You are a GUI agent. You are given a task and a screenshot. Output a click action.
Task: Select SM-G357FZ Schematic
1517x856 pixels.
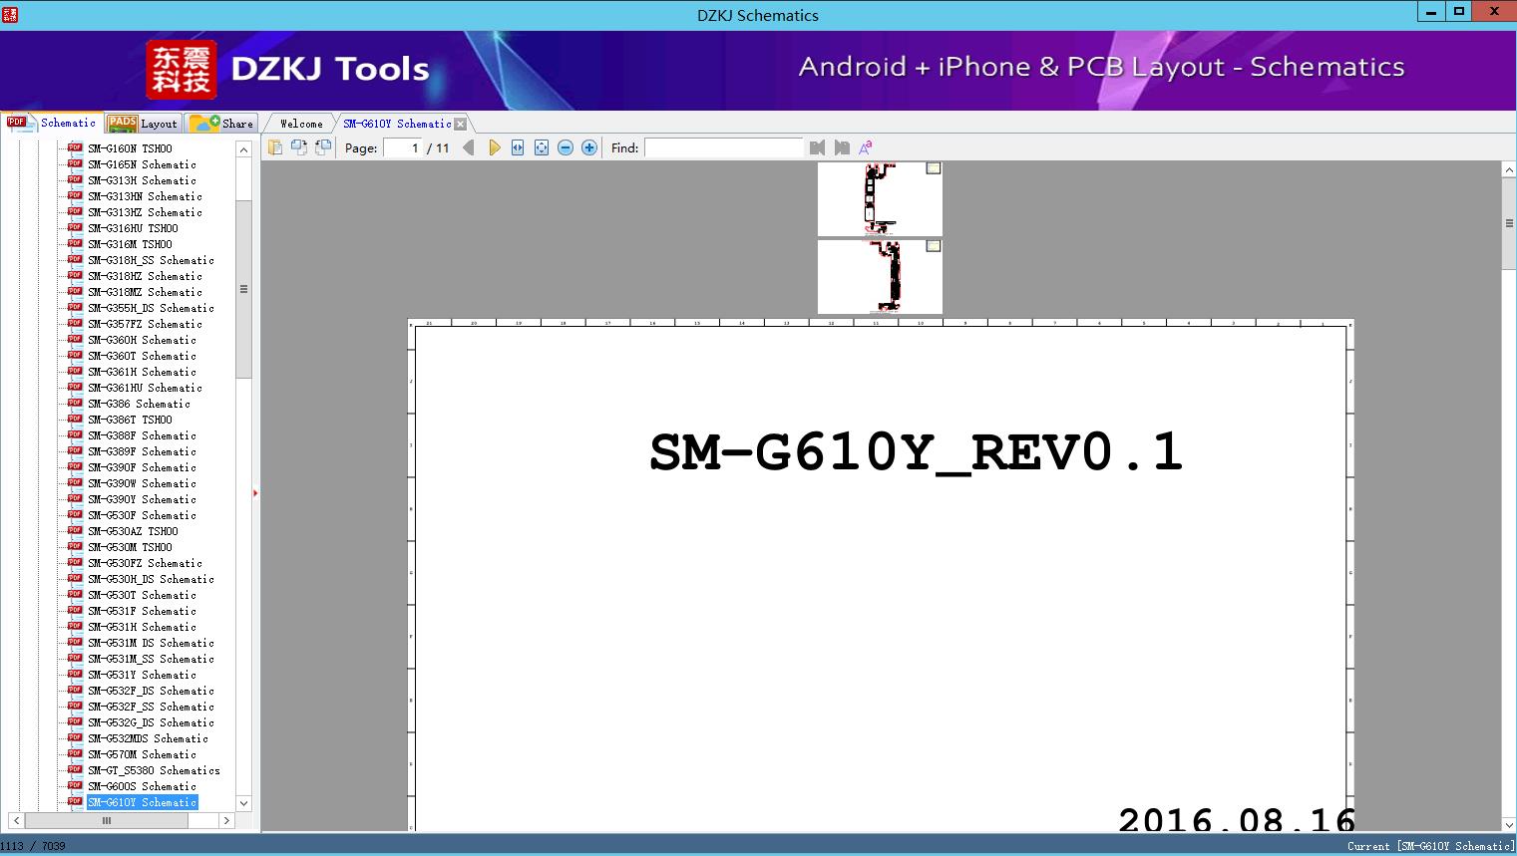pyautogui.click(x=145, y=324)
